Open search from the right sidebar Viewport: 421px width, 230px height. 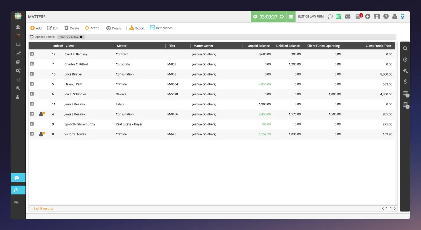[x=405, y=48]
